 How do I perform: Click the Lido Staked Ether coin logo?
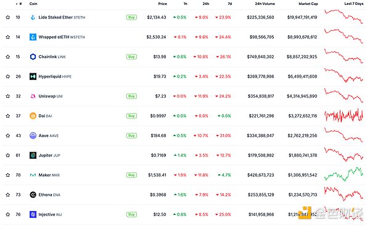pyautogui.click(x=33, y=17)
